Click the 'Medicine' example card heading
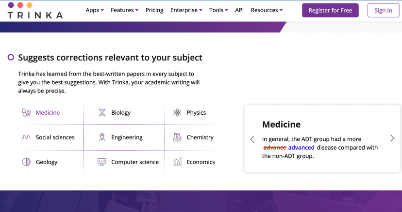The width and height of the screenshot is (402, 212). point(281,124)
